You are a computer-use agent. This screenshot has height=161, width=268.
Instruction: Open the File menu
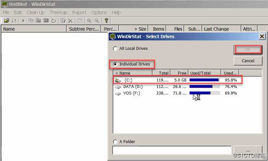[6, 12]
